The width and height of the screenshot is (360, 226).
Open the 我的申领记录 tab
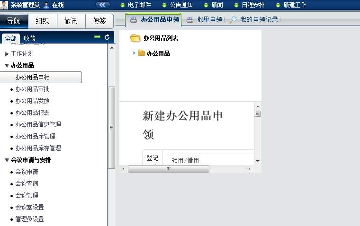(x=254, y=20)
